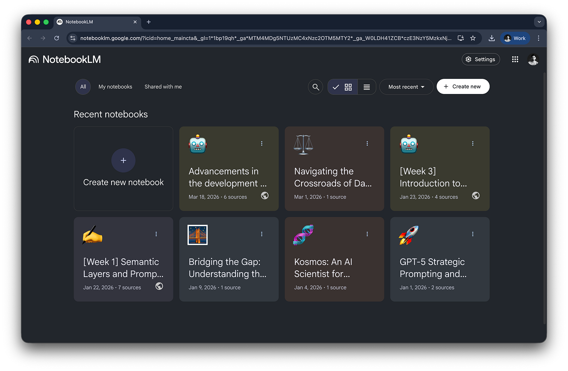Open options menu for Advancements in the development
The width and height of the screenshot is (568, 371).
tap(262, 144)
